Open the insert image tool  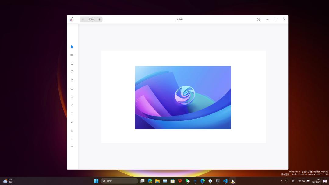point(72,55)
